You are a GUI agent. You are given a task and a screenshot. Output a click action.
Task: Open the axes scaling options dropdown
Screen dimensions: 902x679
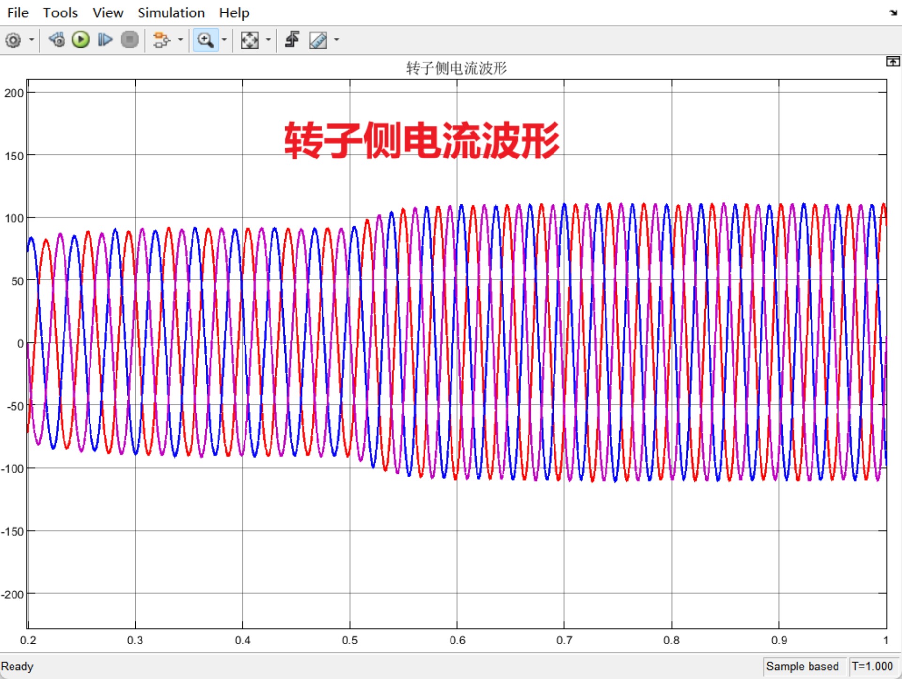268,40
